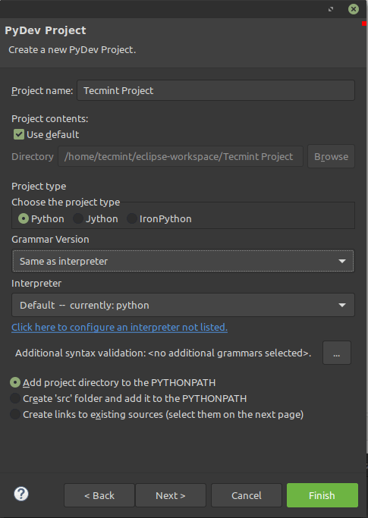368x518 pixels.
Task: Click the Browse directory button
Action: click(x=331, y=156)
